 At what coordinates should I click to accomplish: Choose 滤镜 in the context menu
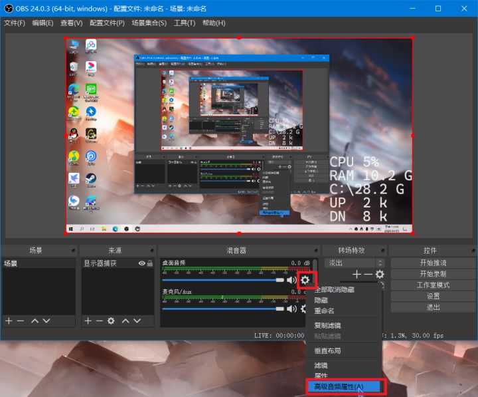click(344, 365)
